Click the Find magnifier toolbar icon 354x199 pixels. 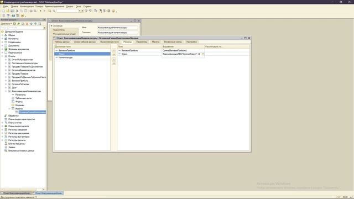50,11
